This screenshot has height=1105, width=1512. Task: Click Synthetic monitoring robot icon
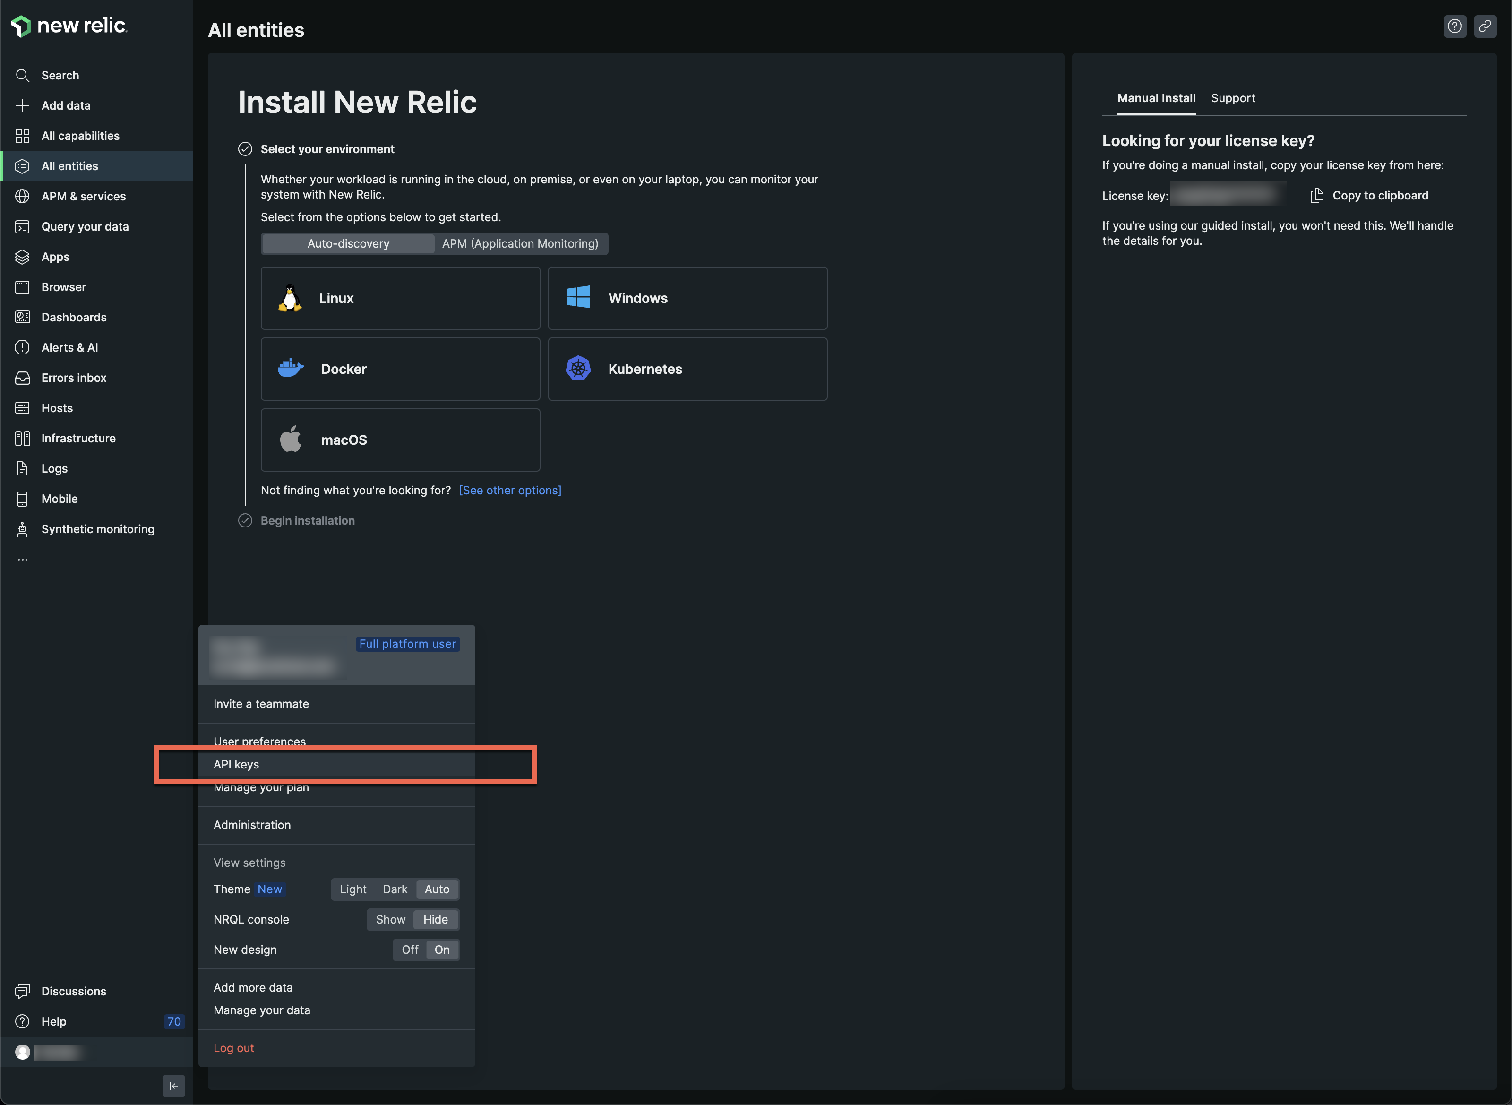(x=22, y=529)
